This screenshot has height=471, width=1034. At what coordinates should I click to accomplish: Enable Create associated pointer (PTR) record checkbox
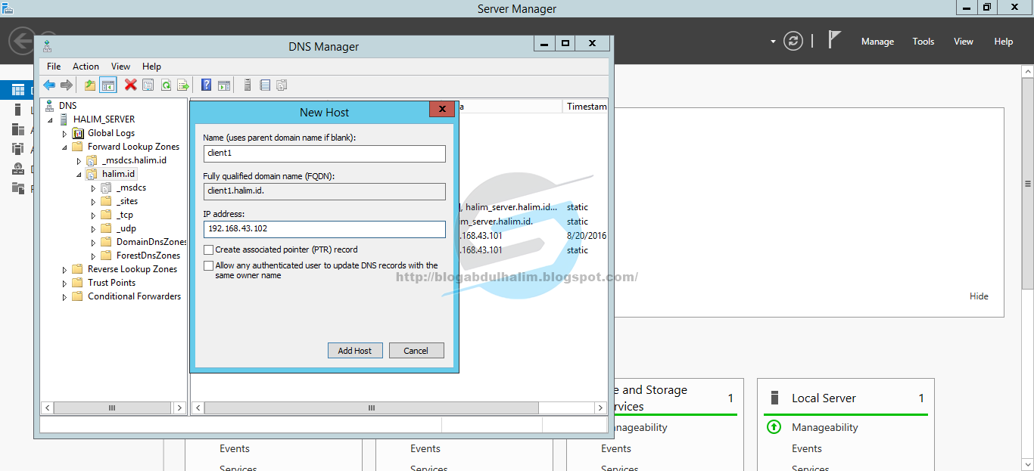[x=208, y=249]
